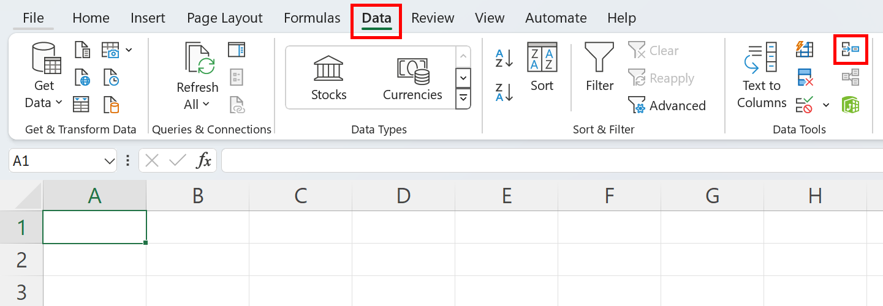Open the Page Layout tab

(224, 18)
